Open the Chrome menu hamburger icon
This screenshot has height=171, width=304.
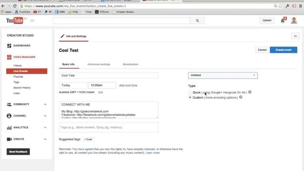[x=301, y=6]
